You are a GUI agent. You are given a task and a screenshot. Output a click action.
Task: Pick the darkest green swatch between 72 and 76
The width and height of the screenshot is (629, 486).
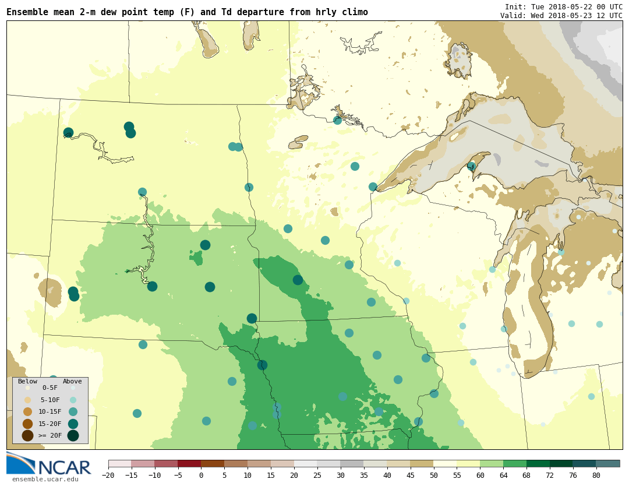pyautogui.click(x=561, y=464)
